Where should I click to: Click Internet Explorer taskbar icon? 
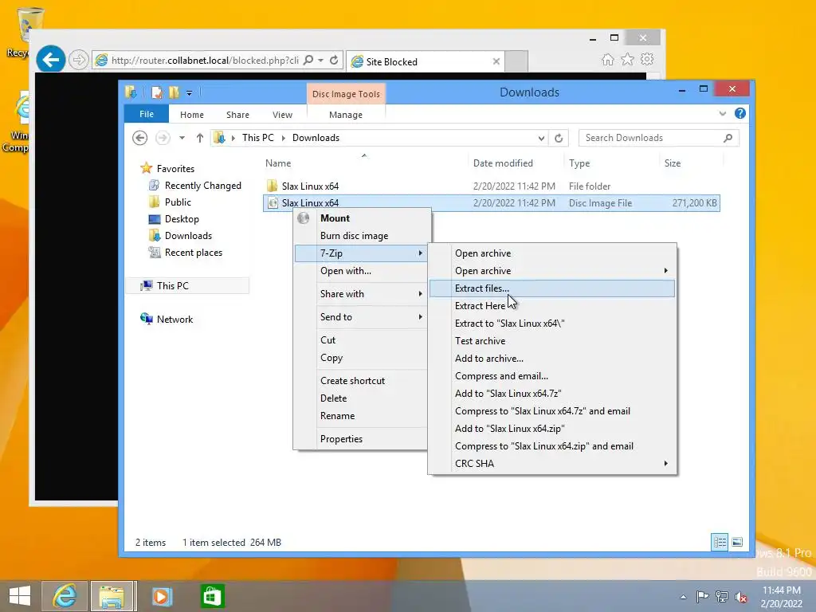point(65,596)
